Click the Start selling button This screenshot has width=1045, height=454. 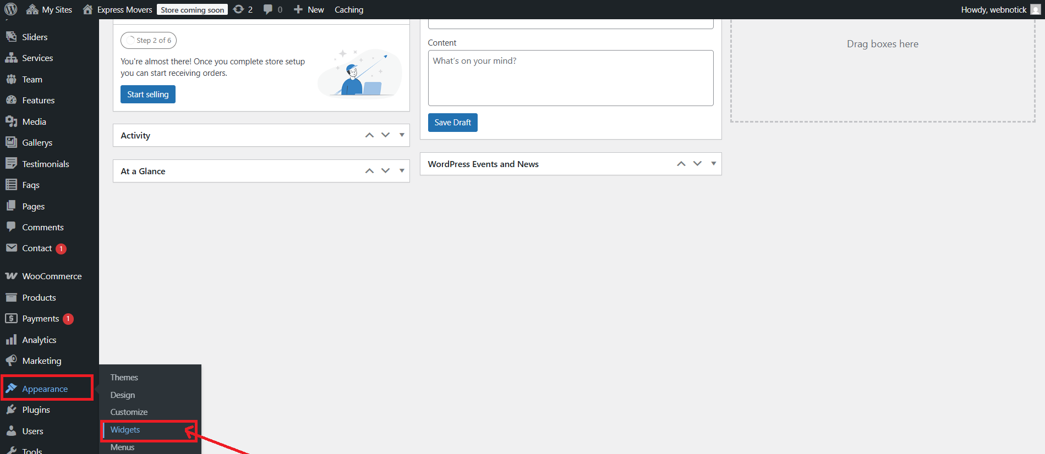(x=148, y=95)
